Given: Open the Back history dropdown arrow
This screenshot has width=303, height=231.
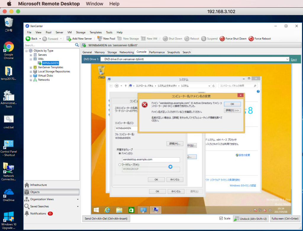Looking at the screenshot, I should click(x=40, y=39).
